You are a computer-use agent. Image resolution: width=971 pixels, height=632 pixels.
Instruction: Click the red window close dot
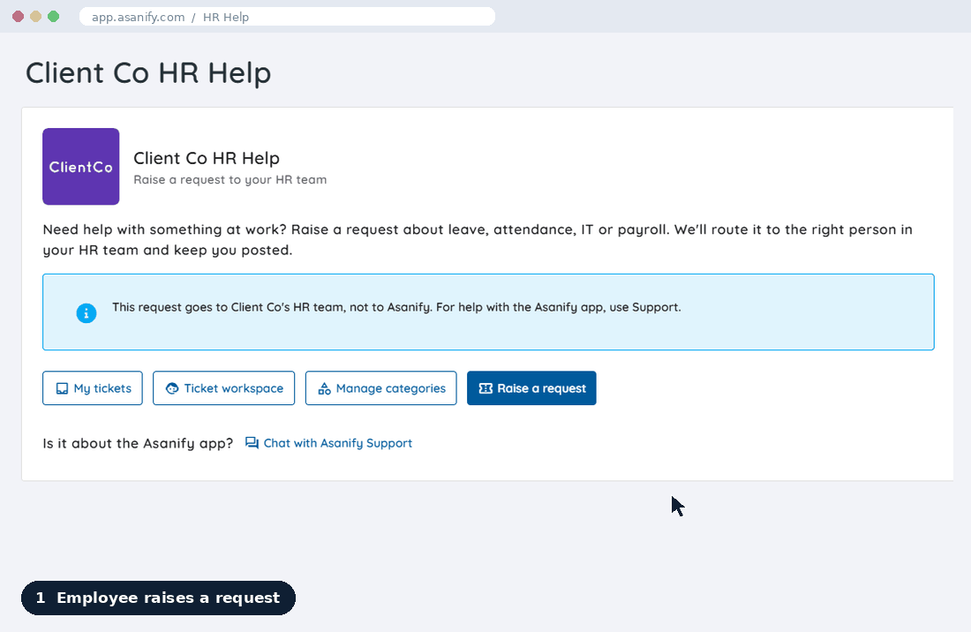[x=18, y=17]
